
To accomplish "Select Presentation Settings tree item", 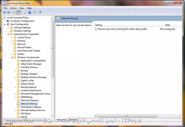I will point(31,107).
